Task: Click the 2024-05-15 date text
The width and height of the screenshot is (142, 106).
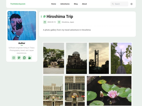Action: 52,22
